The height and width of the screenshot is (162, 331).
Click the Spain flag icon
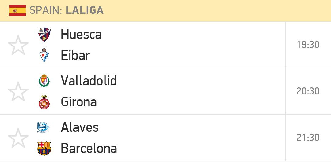click(x=17, y=10)
